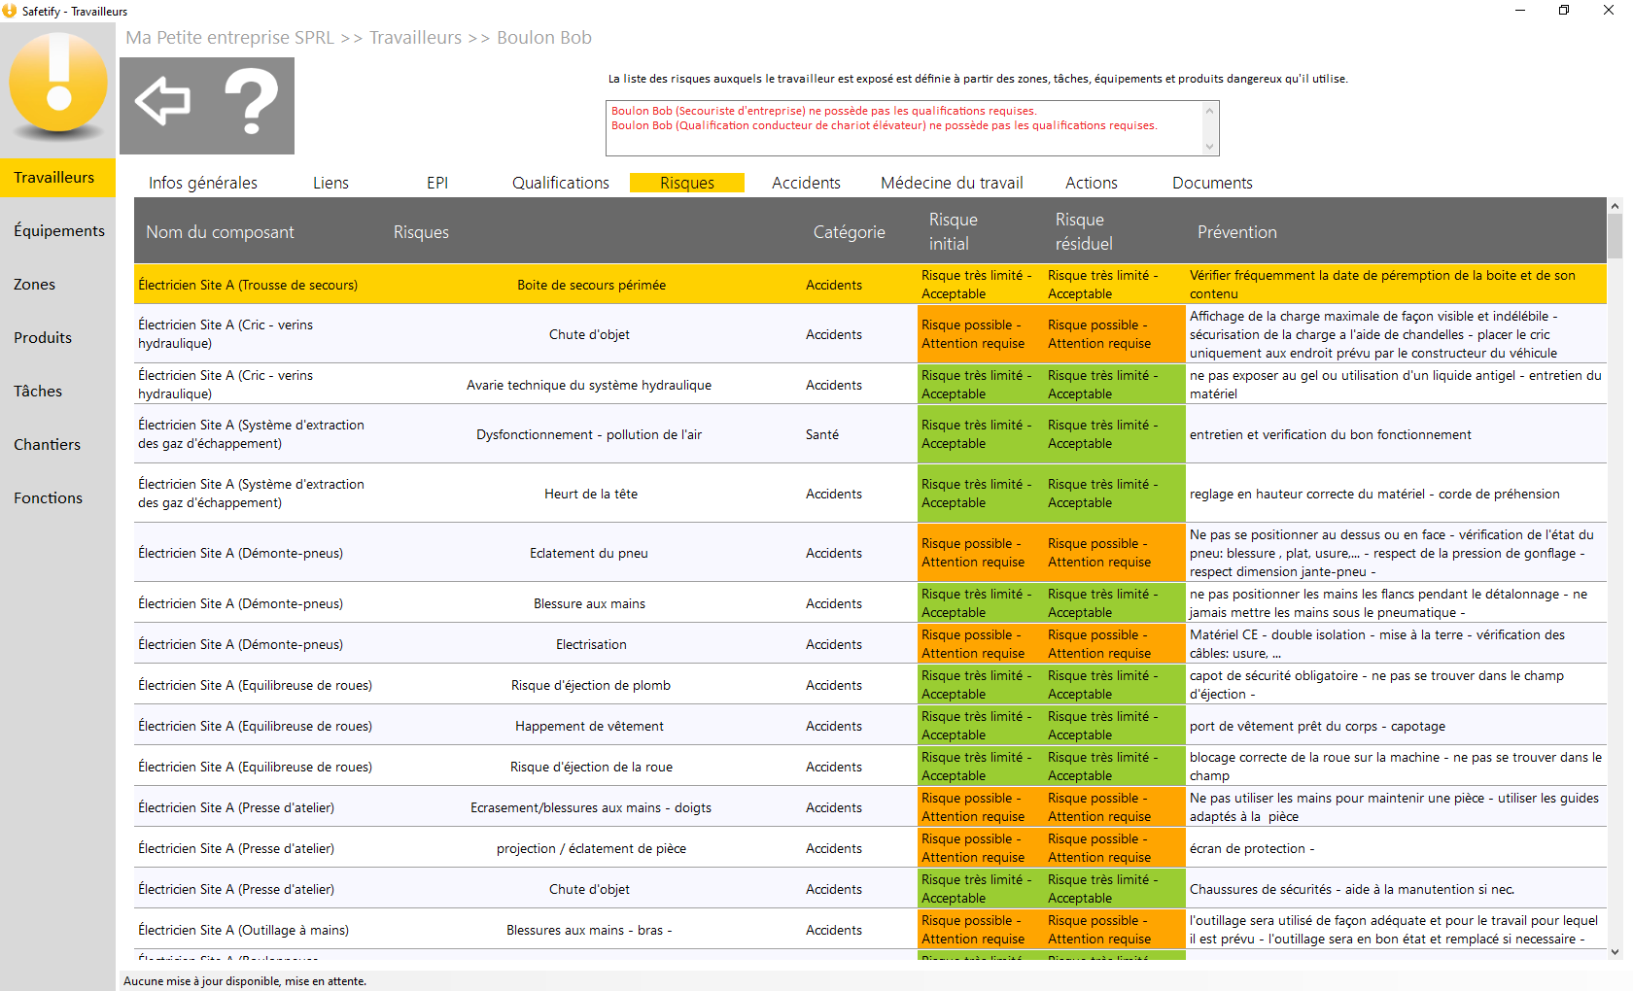Click Ma Petite entreprise SPRL breadcrumb
The width and height of the screenshot is (1633, 991).
click(x=229, y=38)
